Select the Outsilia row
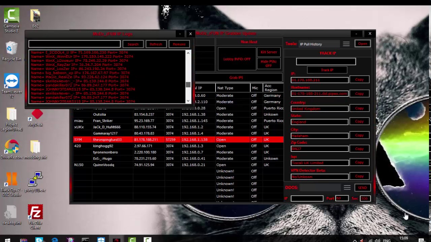The height and width of the screenshot is (242, 431). 178,114
